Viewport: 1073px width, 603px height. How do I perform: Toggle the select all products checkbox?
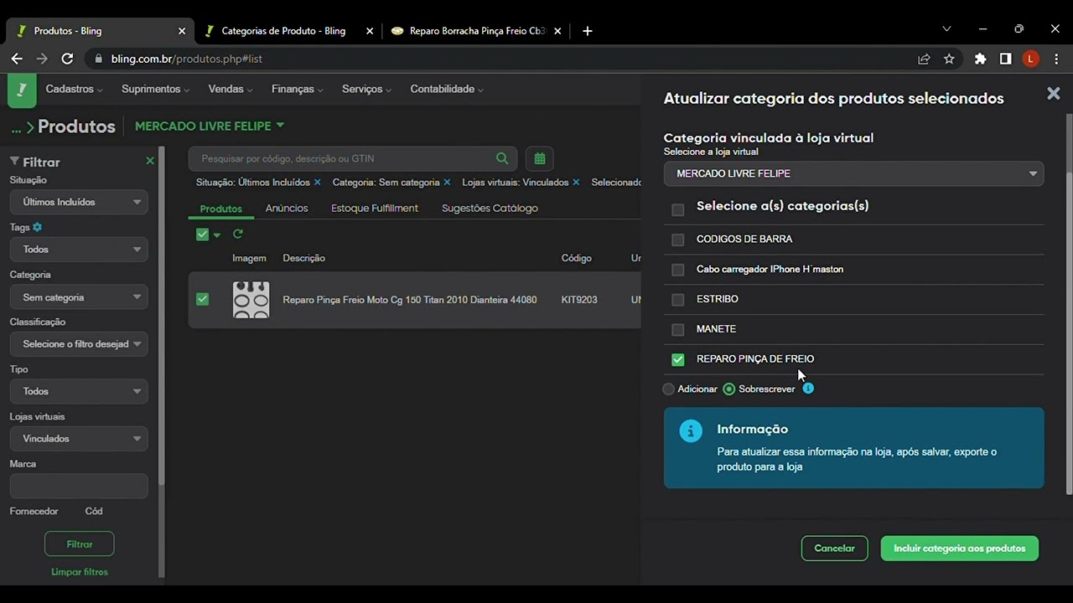point(202,234)
